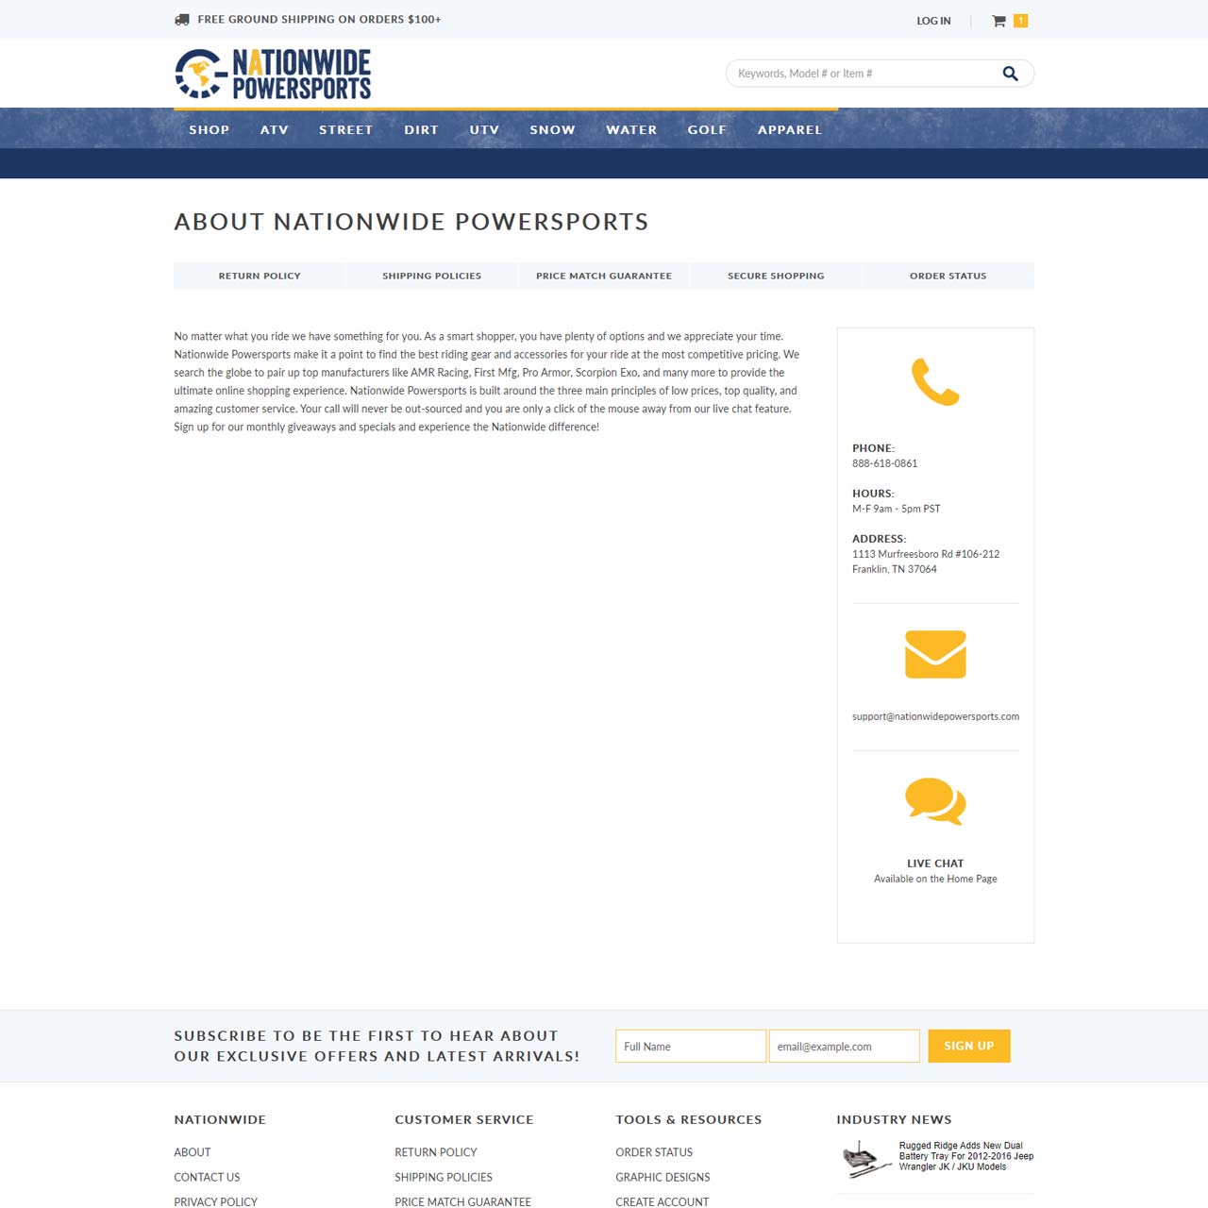Click the live chat bubbles icon
1208x1208 pixels.
coord(935,801)
